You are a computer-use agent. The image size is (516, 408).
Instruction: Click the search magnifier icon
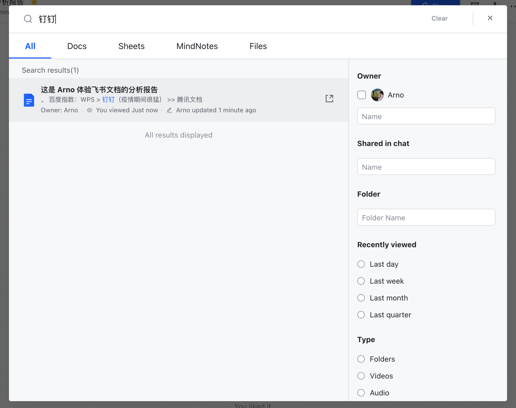pyautogui.click(x=28, y=19)
